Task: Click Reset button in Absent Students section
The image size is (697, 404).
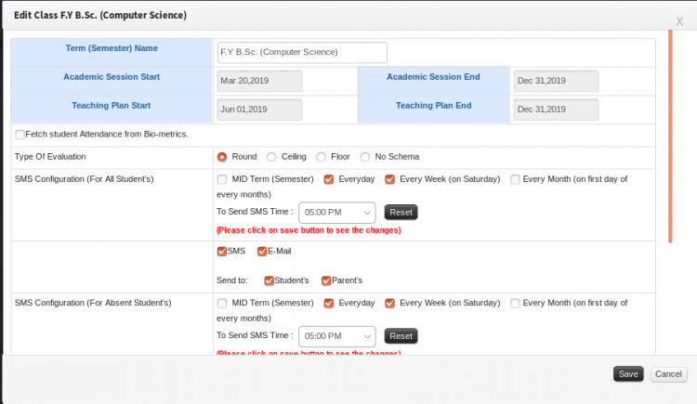Action: coord(401,336)
